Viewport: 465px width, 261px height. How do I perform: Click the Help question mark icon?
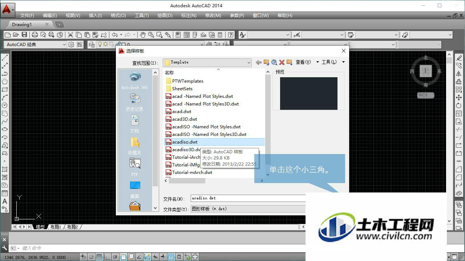tap(231, 35)
